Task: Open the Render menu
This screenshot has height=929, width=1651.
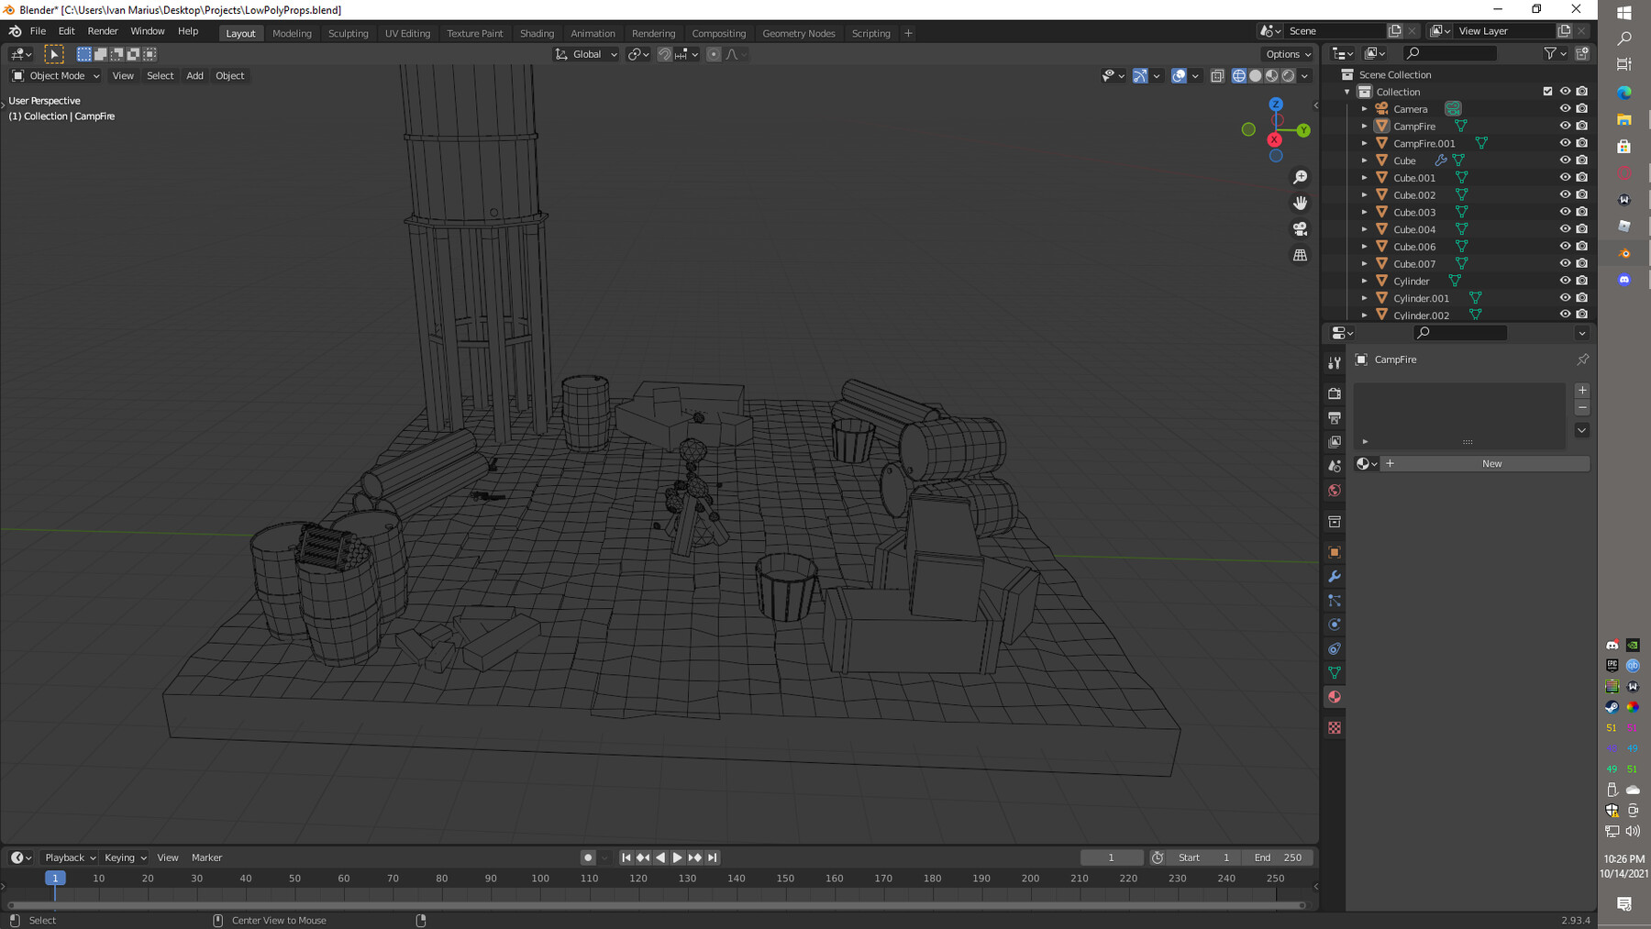Action: tap(103, 31)
